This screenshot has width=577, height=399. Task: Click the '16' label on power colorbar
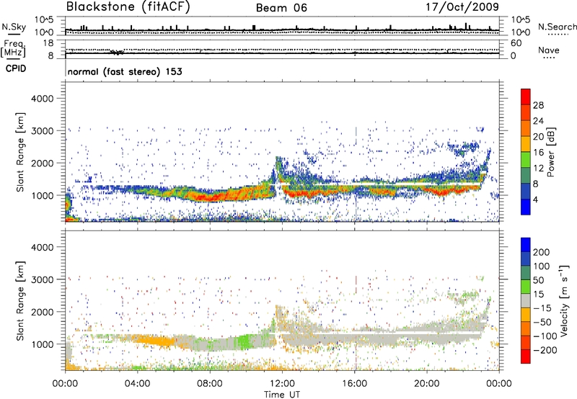(x=538, y=153)
